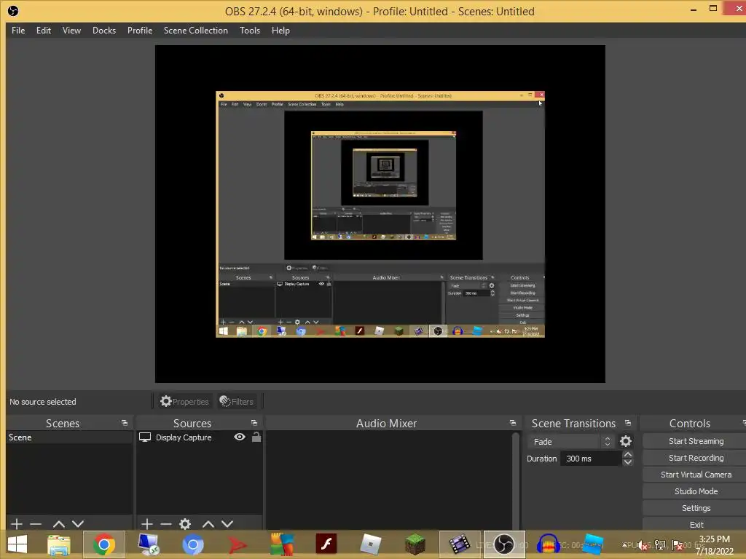746x559 pixels.
Task: Open OBS Settings button
Action: (695, 507)
